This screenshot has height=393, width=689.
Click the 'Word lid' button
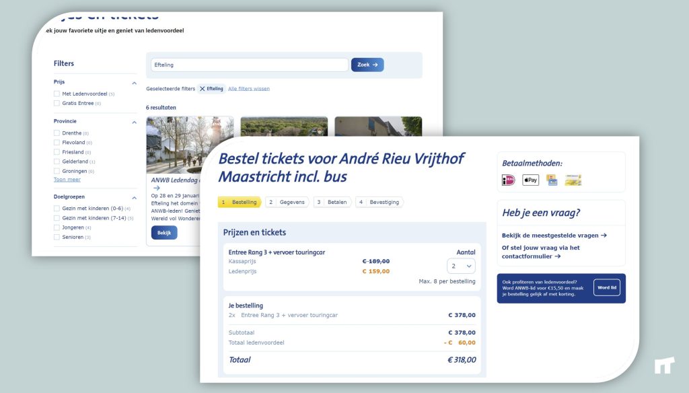[606, 287]
